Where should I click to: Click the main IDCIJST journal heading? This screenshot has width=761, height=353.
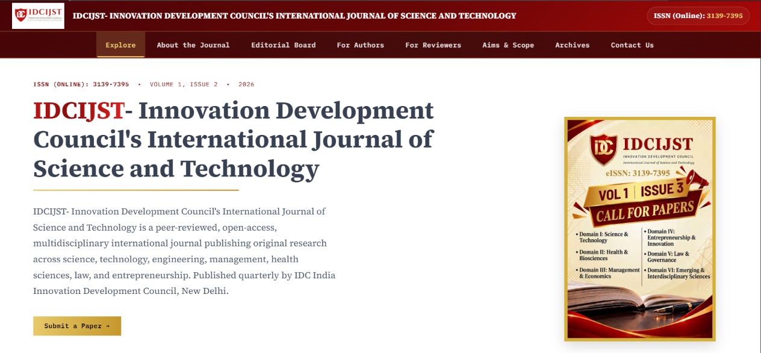tap(234, 140)
